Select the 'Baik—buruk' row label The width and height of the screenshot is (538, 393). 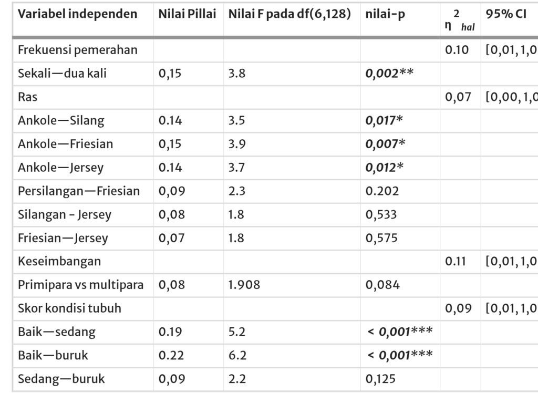point(53,355)
